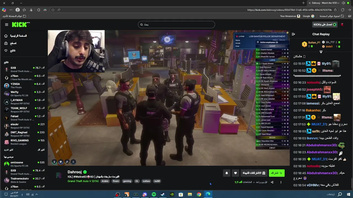Select the redM tag chip
The width and height of the screenshot is (353, 198).
[x=157, y=181]
